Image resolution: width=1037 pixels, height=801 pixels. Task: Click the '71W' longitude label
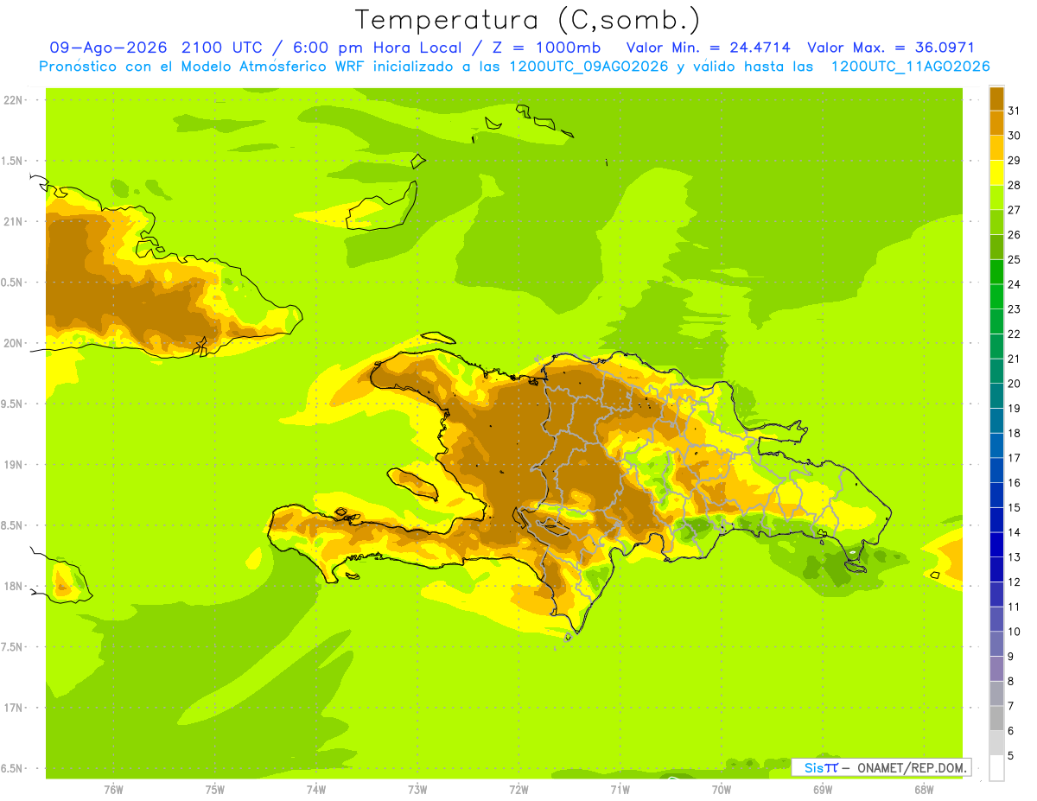coord(620,790)
